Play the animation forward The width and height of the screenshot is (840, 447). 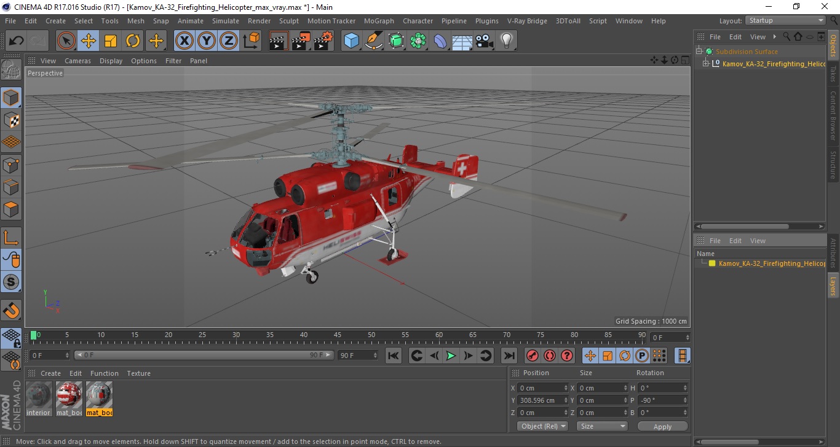click(x=451, y=356)
